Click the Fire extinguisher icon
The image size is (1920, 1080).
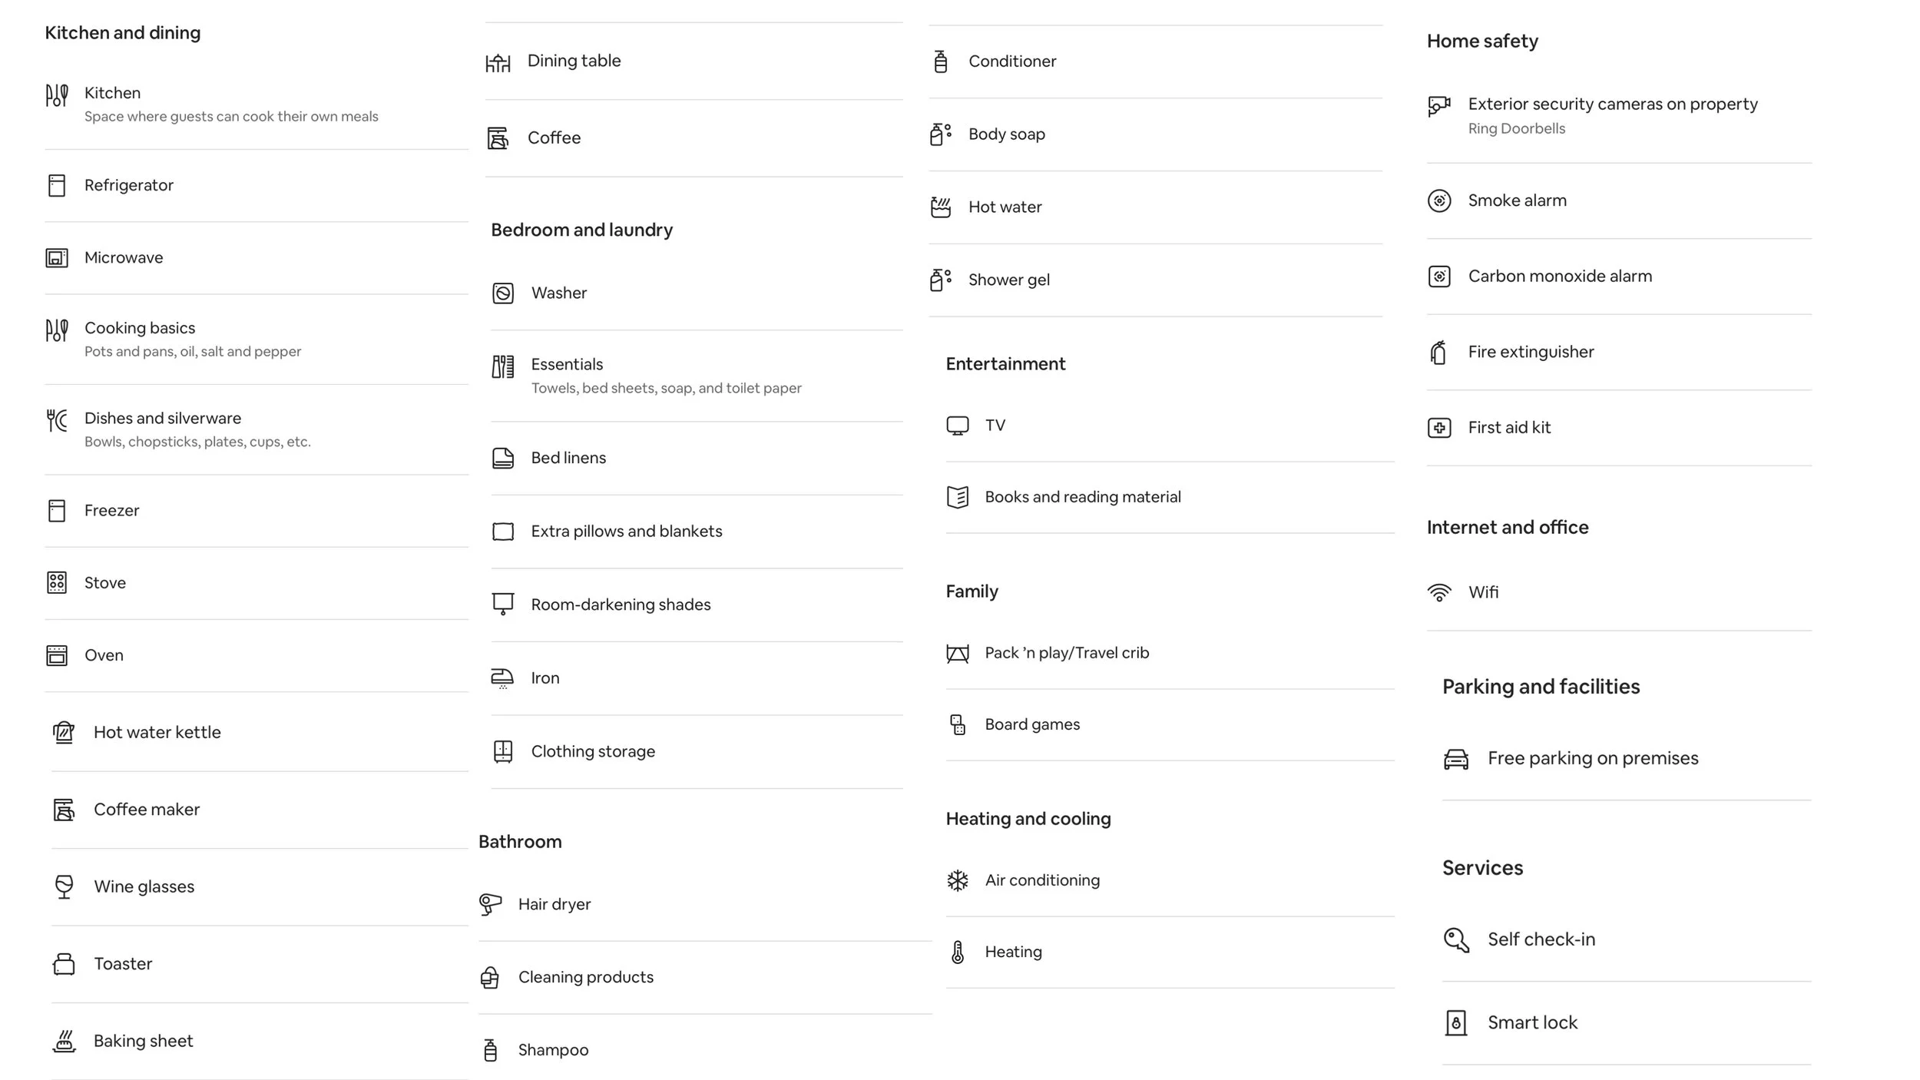[1438, 352]
